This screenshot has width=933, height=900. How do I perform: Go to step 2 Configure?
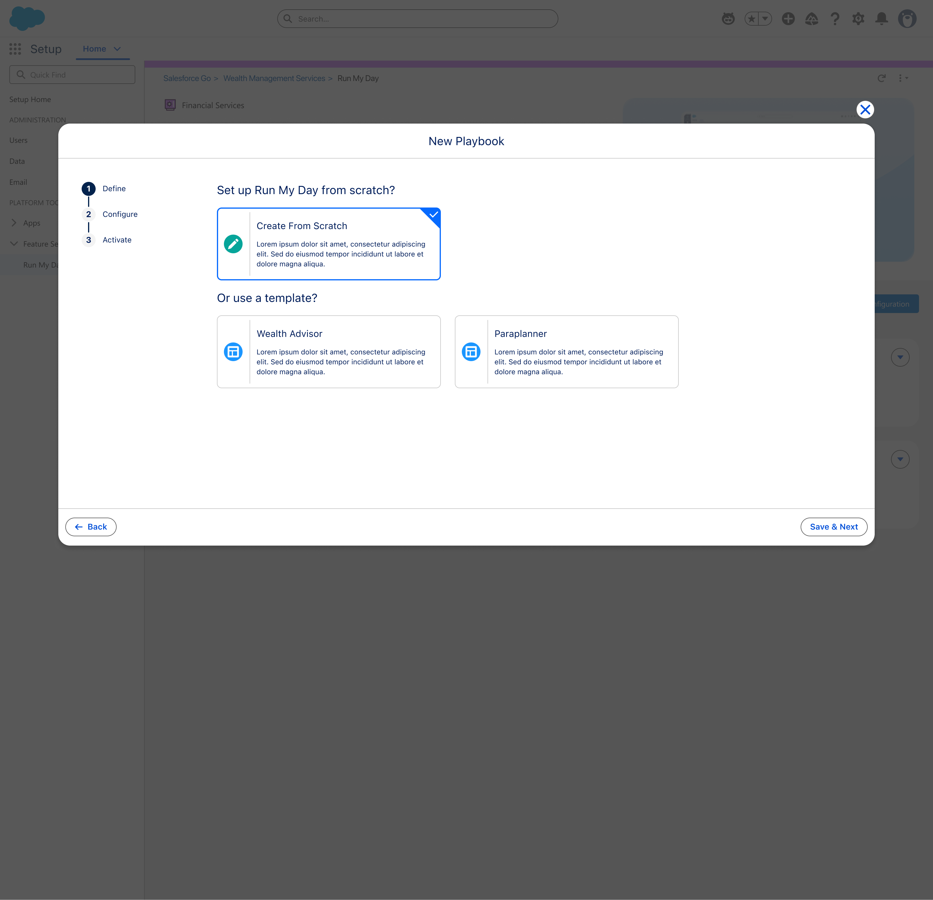[110, 214]
